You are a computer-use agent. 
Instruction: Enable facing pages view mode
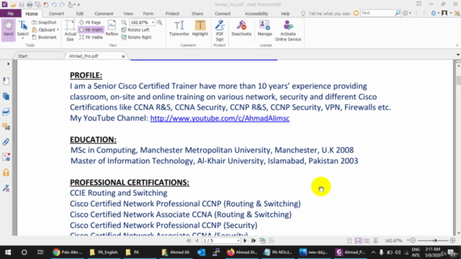point(367,241)
